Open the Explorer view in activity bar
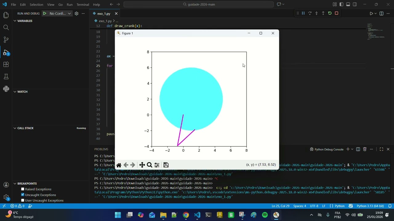394x221 pixels. 6,15
